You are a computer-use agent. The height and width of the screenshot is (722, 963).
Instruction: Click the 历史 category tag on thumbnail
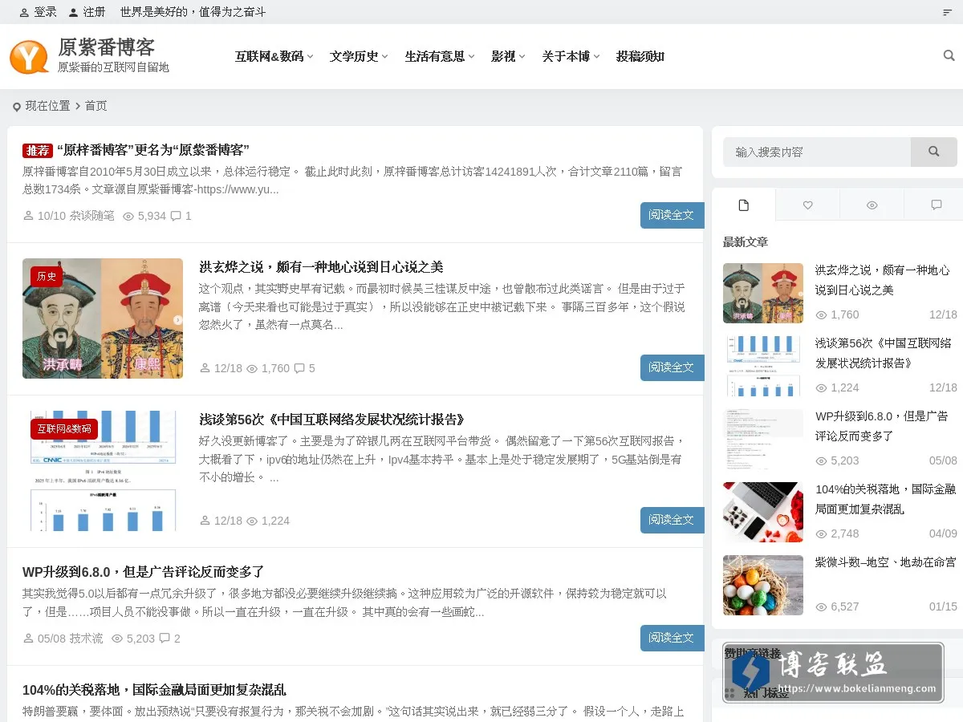click(x=47, y=277)
